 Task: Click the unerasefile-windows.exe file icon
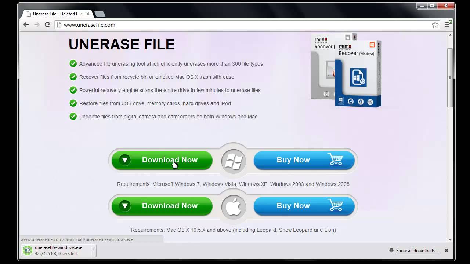tap(28, 250)
